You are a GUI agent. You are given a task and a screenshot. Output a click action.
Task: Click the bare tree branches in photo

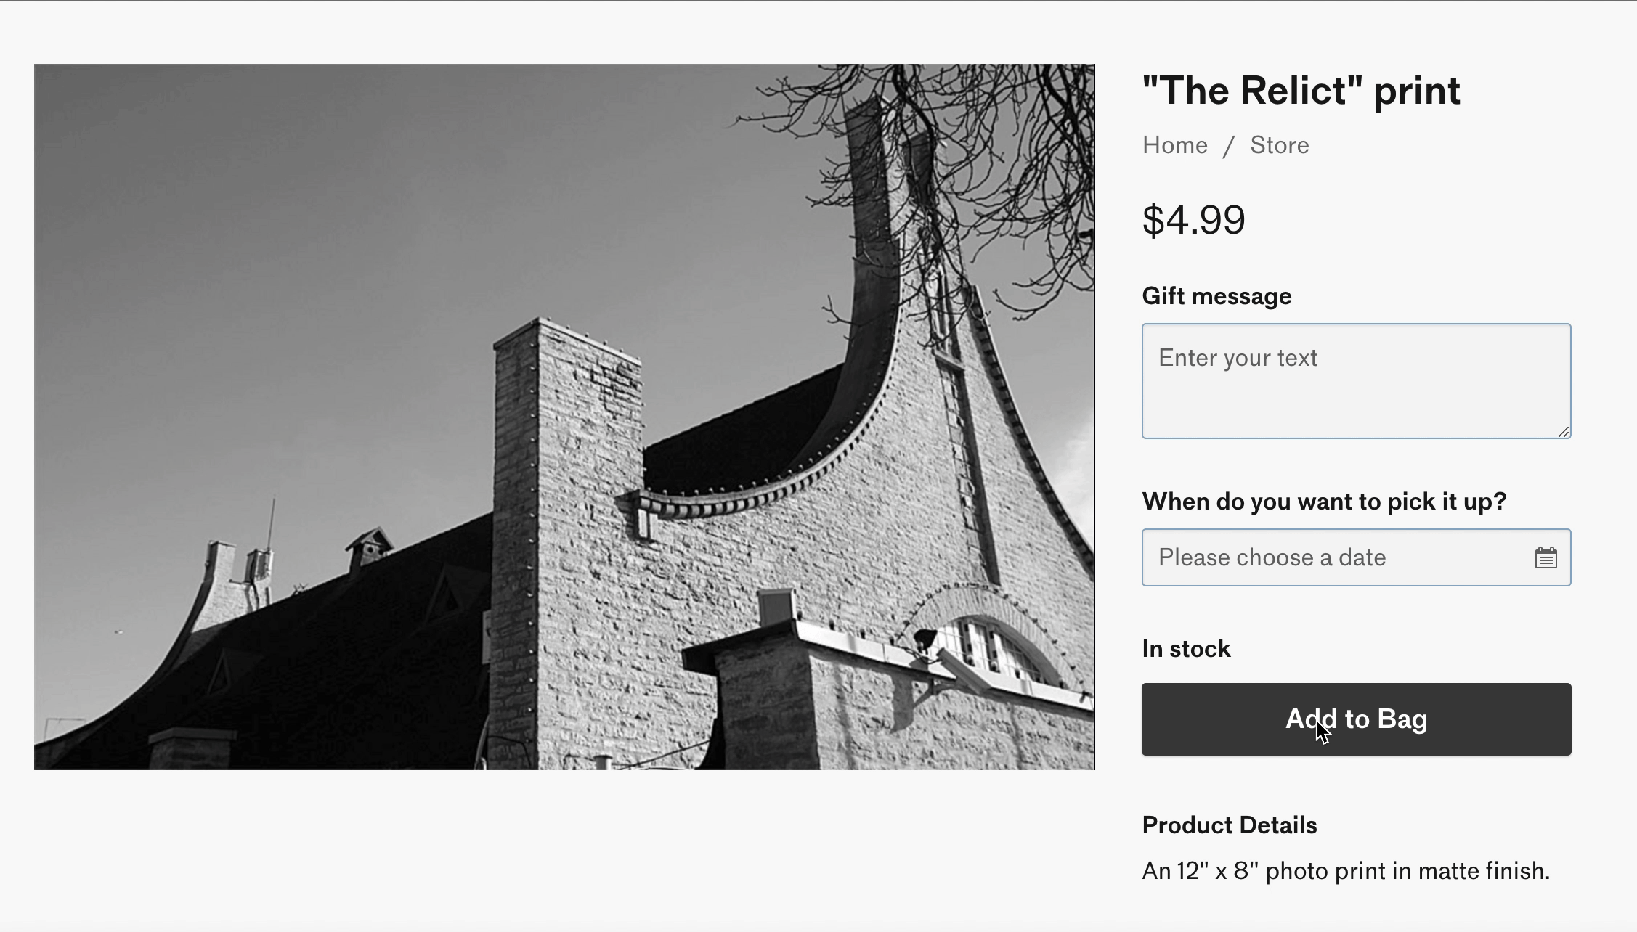point(1017,145)
